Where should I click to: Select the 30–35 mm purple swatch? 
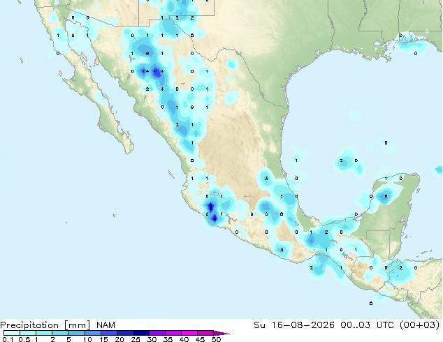click(x=157, y=333)
